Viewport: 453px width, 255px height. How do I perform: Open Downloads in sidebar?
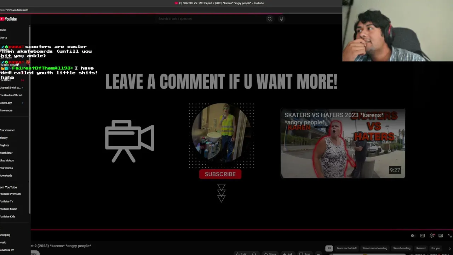click(x=6, y=176)
